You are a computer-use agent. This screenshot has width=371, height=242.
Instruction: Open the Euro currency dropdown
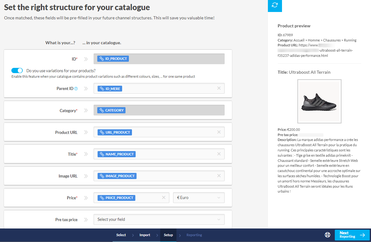pos(199,198)
